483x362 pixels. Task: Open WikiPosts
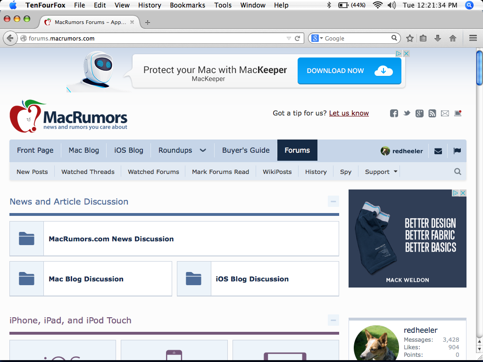click(x=277, y=172)
